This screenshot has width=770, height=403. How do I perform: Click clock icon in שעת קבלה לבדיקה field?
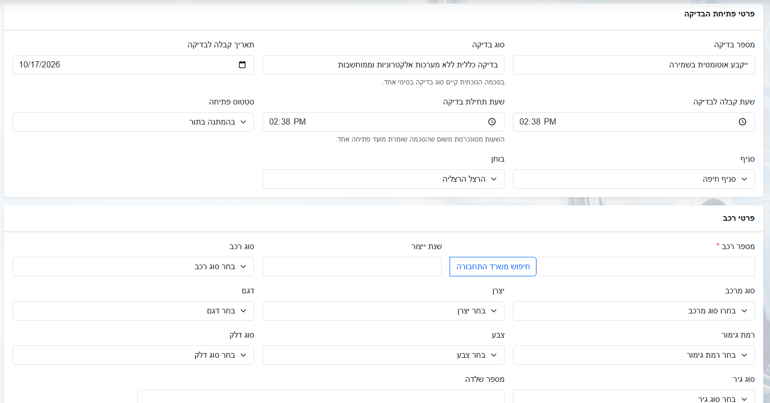pos(742,122)
